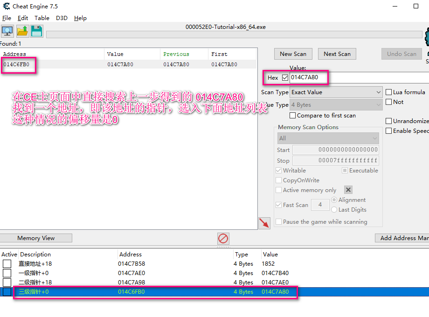Select the 一级指针+0 description

tap(34, 273)
